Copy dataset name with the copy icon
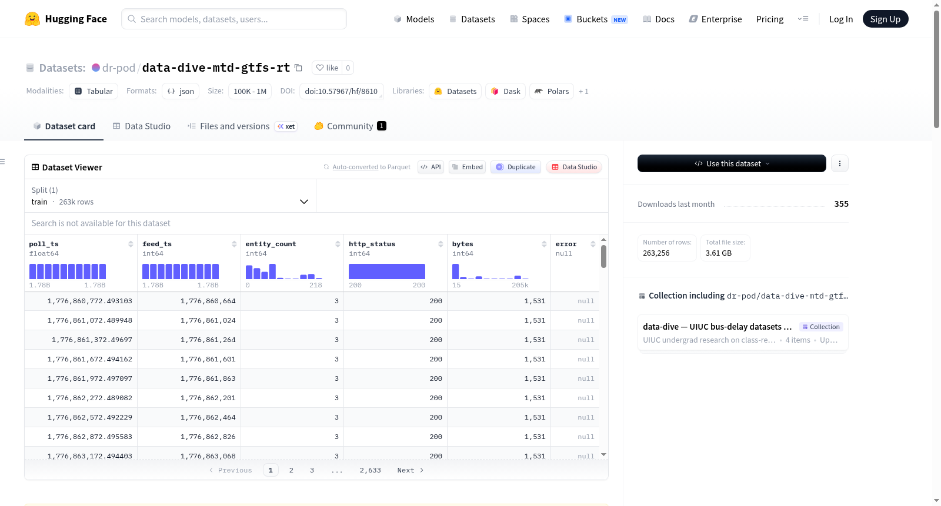The height and width of the screenshot is (506, 941). tap(298, 68)
